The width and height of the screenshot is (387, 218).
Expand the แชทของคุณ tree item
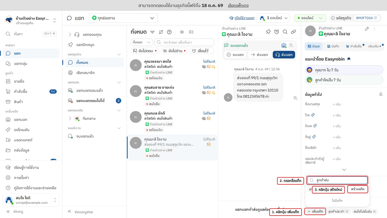coord(70,35)
